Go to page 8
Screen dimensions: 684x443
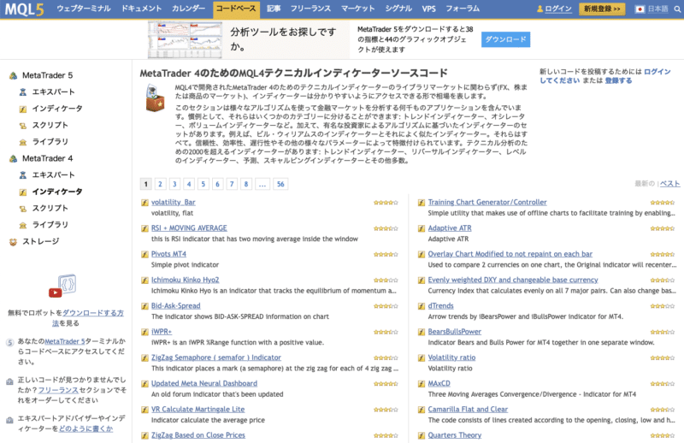[246, 184]
